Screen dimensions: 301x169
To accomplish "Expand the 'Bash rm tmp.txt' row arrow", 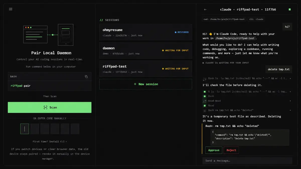I will pos(290,110).
